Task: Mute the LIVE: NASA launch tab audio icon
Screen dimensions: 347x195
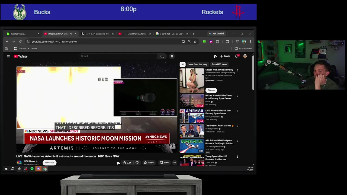Action: [71, 34]
